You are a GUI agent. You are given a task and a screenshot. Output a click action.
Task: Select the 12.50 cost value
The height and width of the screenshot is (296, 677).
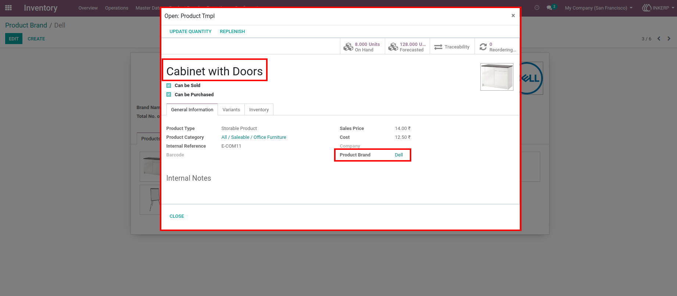pyautogui.click(x=403, y=137)
